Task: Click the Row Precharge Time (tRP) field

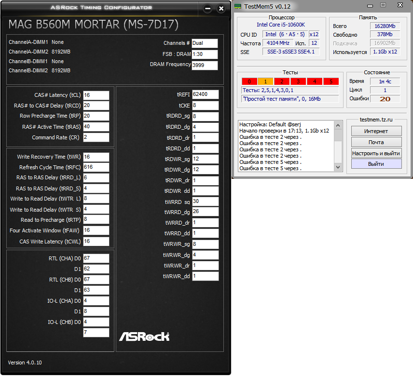Action: pos(96,116)
